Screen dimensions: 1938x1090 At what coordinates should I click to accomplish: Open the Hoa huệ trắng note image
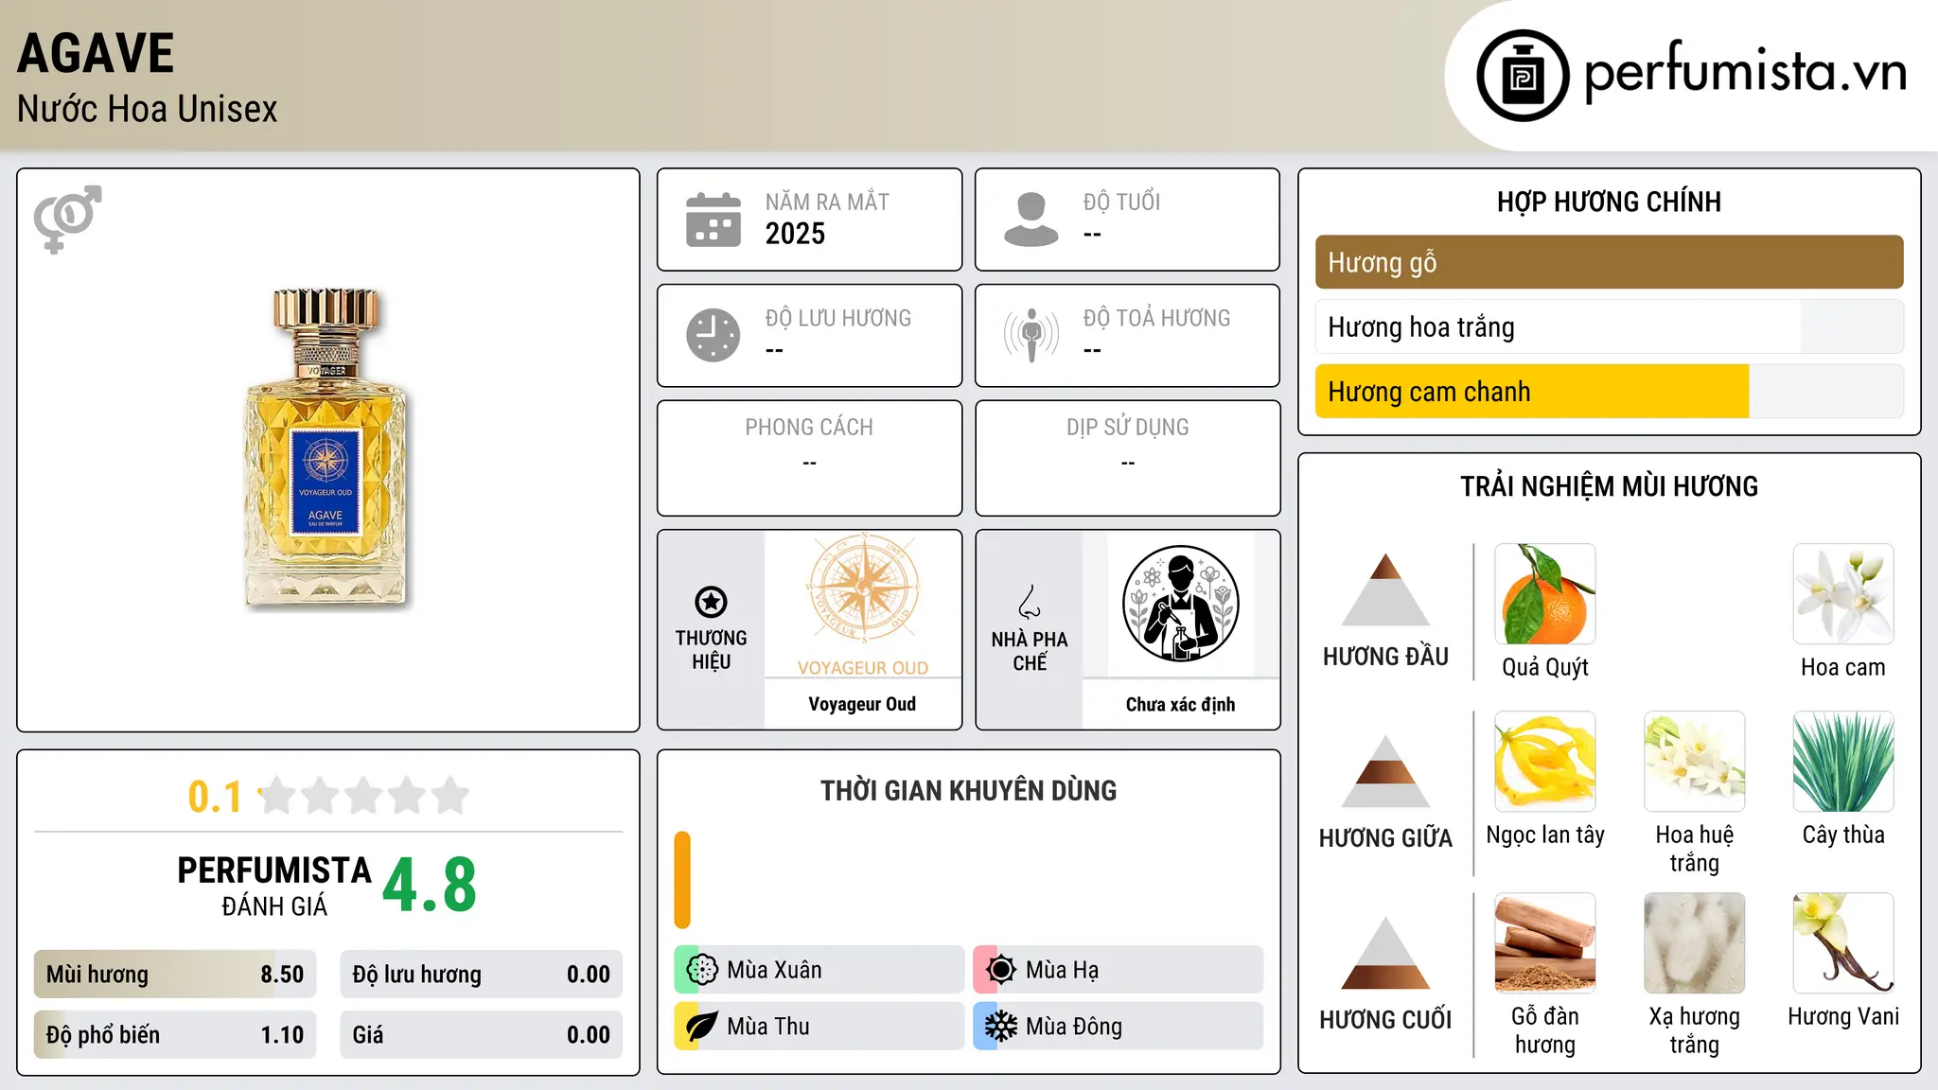click(x=1695, y=762)
